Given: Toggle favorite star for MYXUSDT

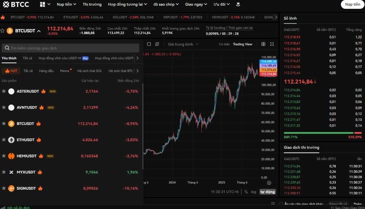Looking at the screenshot, I should 4,172.
